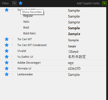Screen dimensions: 108x100
Task: Click the Nirmala UI sample preview
Action: point(74,68)
